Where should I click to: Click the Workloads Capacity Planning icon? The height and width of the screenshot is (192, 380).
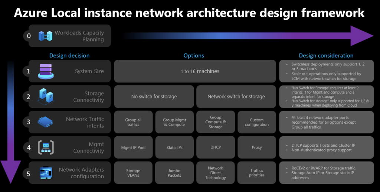(x=46, y=36)
